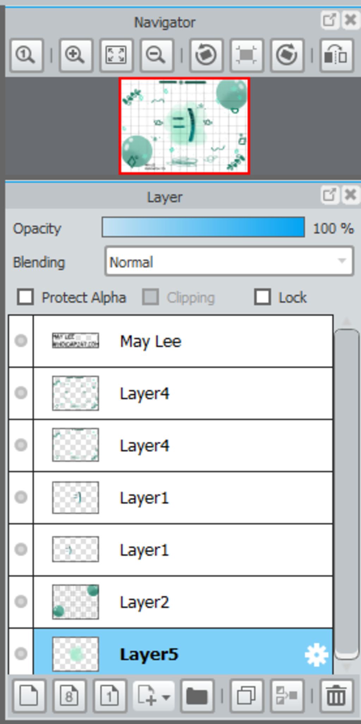Add a new layer folder
This screenshot has height=724, width=361.
[197, 696]
